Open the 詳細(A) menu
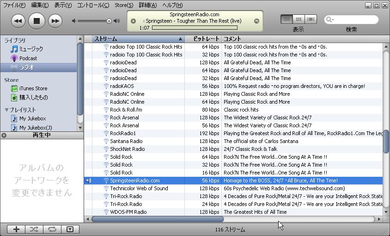Image resolution: width=390 pixels, height=236 pixels. [148, 5]
